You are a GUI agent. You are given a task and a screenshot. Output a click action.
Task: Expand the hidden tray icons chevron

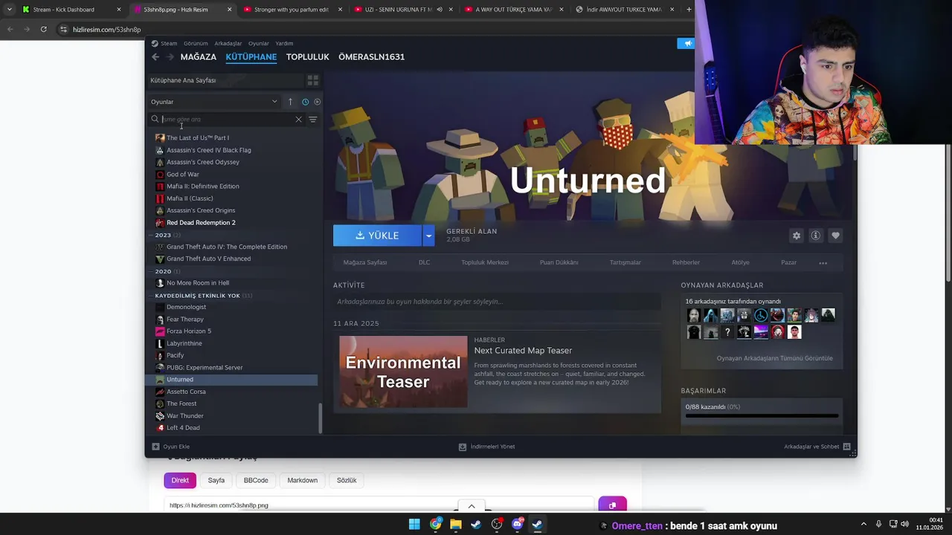pos(863,525)
